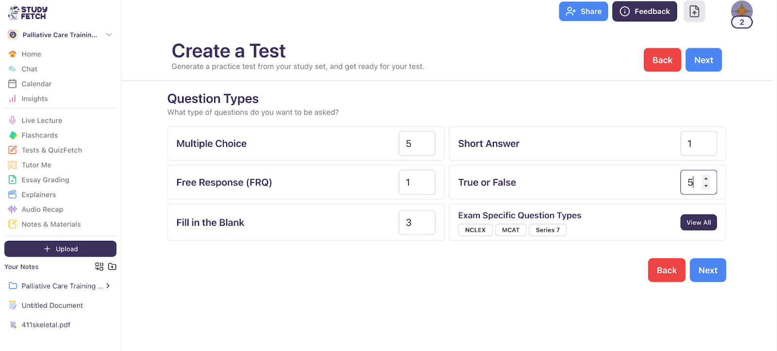Select the MCAT exam question type
This screenshot has width=777, height=351.
510,230
